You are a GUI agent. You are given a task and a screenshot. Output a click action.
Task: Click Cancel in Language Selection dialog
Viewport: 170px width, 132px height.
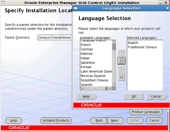(157, 96)
